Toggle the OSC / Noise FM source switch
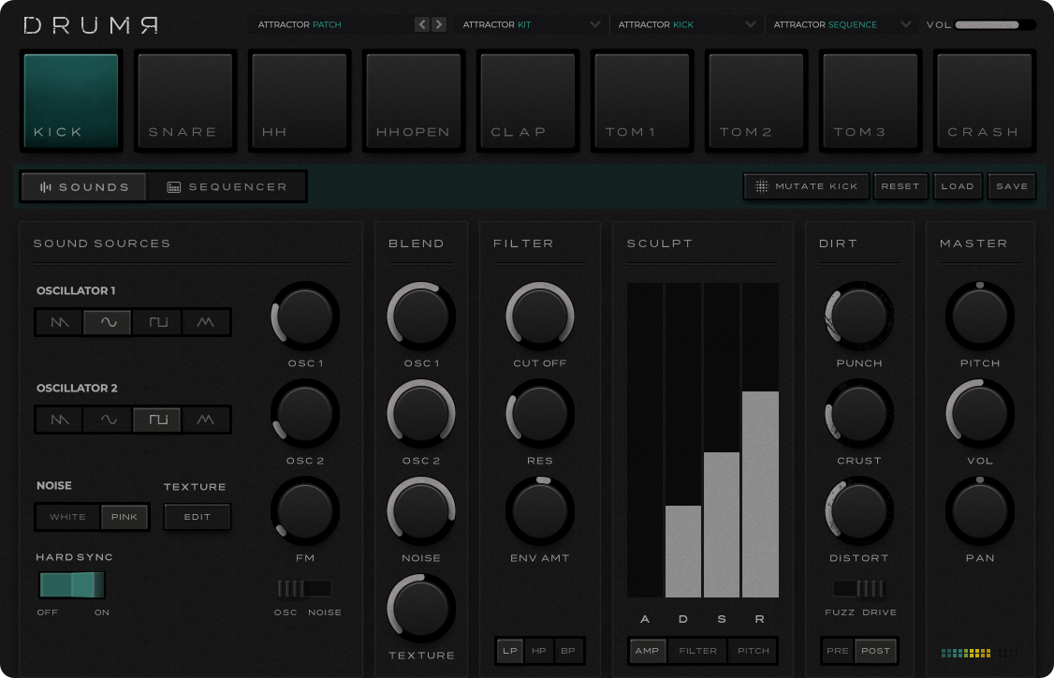The width and height of the screenshot is (1054, 678). [x=305, y=588]
